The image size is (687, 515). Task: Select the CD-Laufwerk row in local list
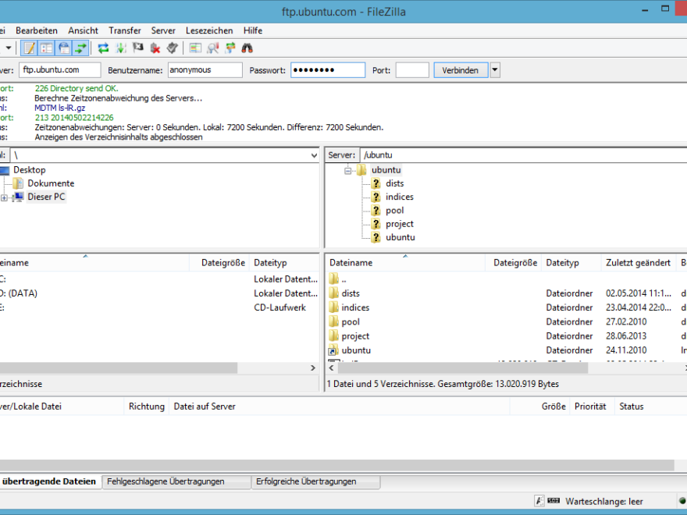pyautogui.click(x=159, y=307)
